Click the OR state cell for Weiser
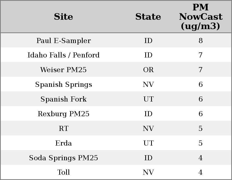Image resolution: width=232 pixels, height=180 pixels. point(148,70)
